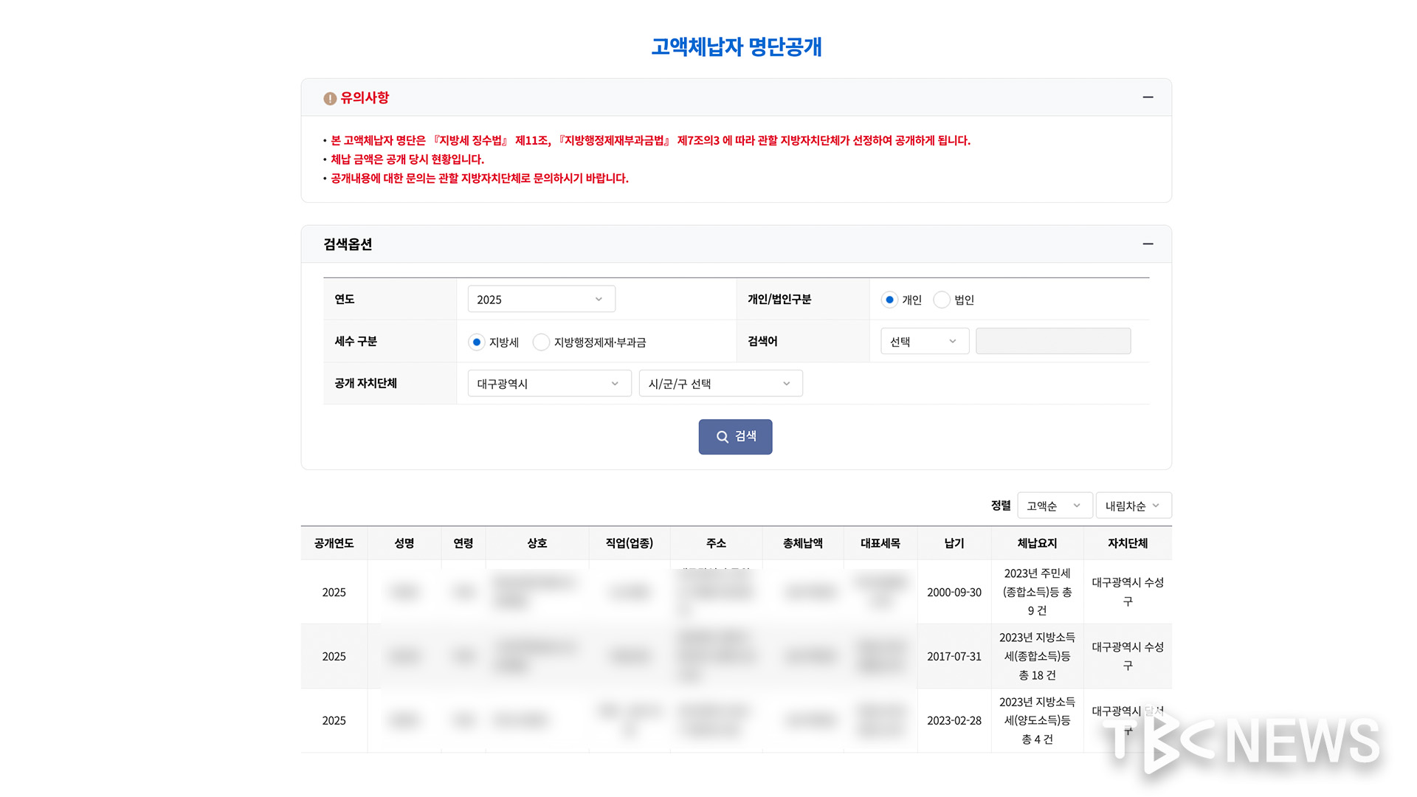Click the orange warning icon beside 유의사항

tap(330, 98)
